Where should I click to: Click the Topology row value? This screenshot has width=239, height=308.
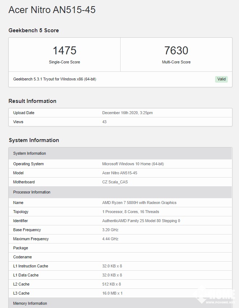pos(130,212)
